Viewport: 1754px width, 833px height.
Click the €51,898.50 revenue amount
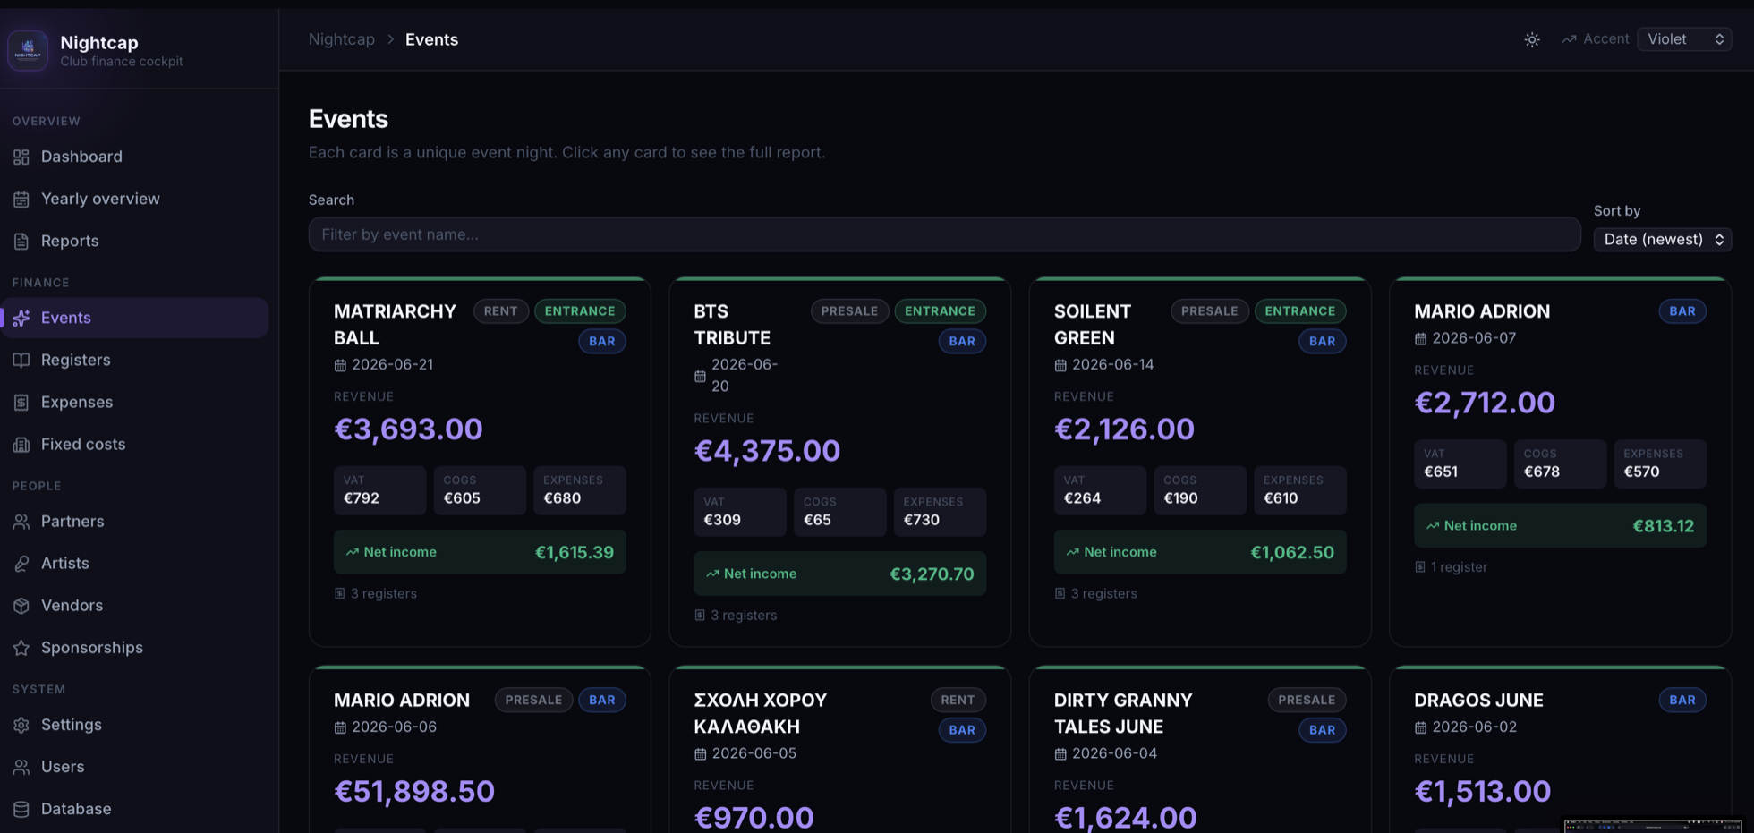(x=413, y=792)
